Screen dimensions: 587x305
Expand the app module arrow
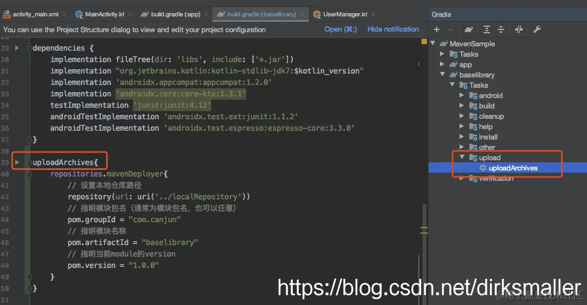tap(442, 64)
